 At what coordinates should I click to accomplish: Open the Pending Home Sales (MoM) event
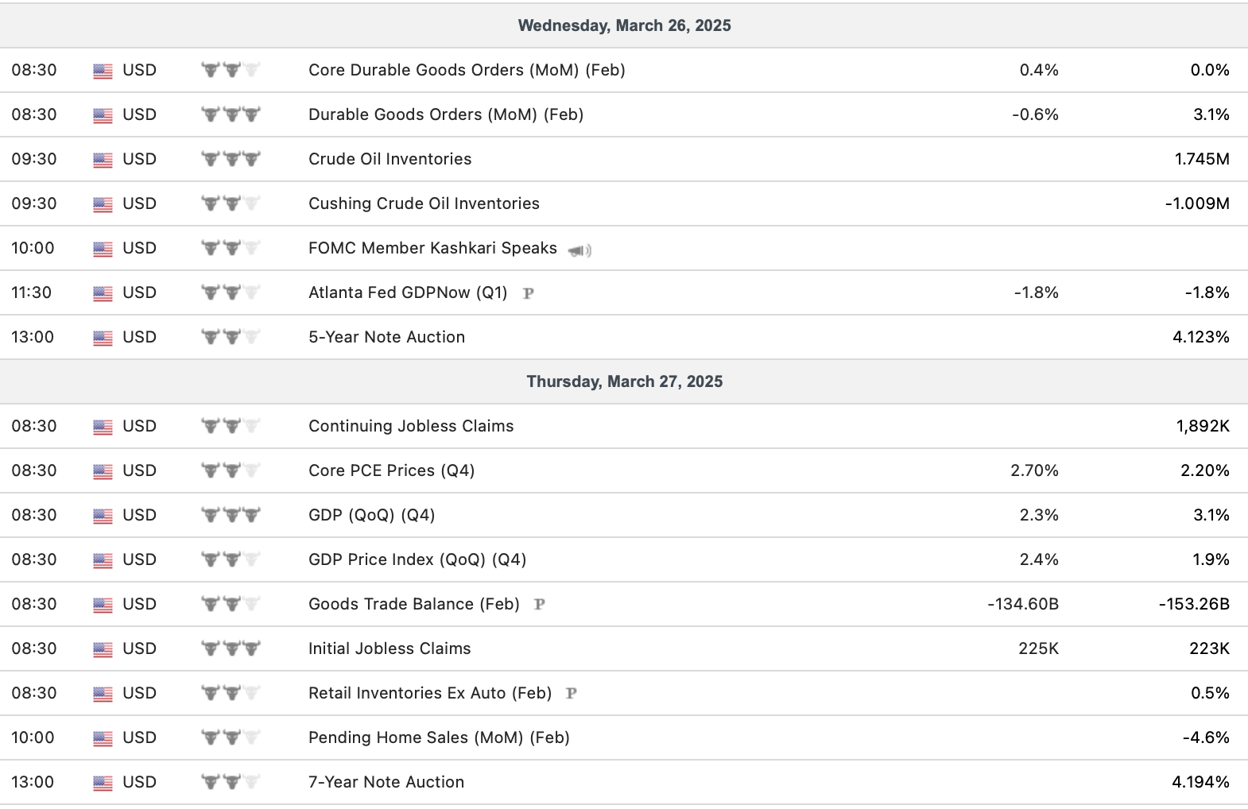439,737
